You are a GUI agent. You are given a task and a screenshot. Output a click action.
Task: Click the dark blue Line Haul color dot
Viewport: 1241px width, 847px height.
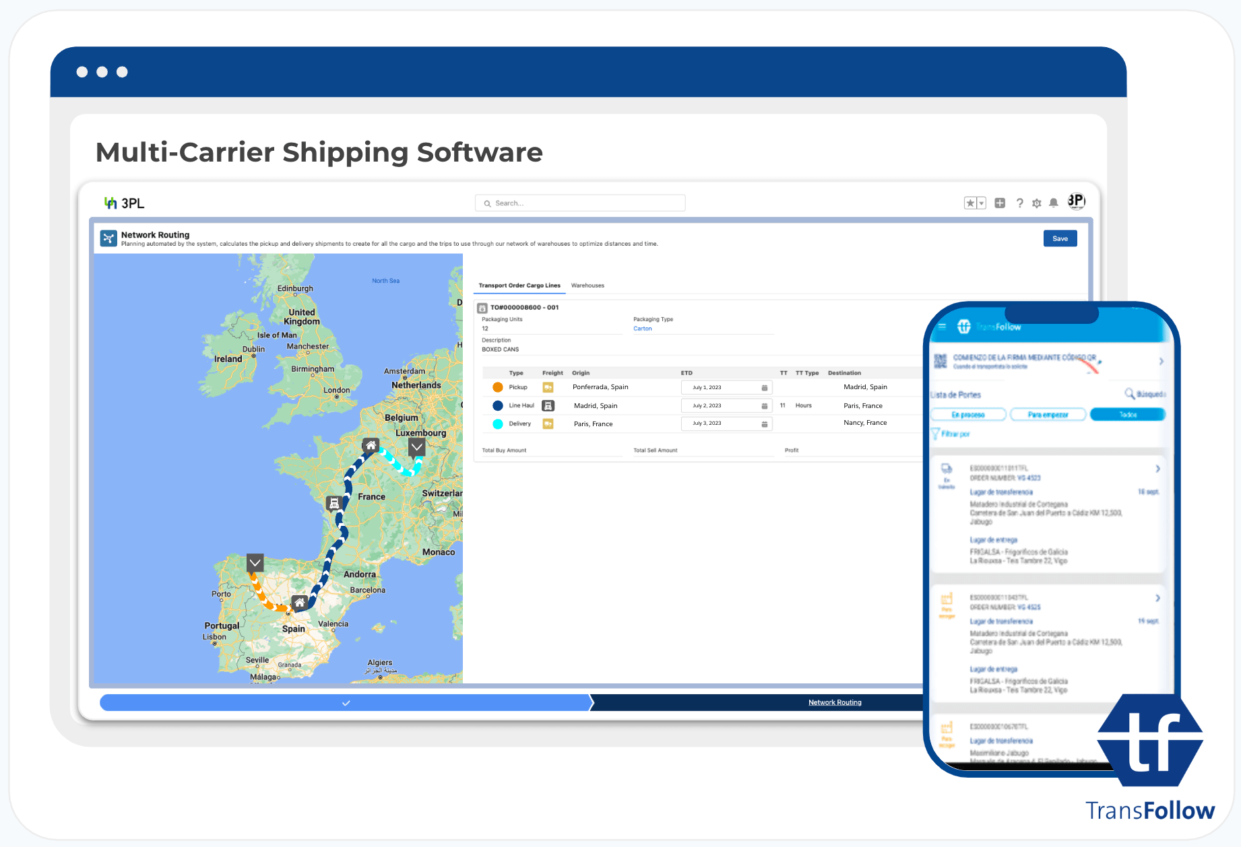pyautogui.click(x=498, y=405)
